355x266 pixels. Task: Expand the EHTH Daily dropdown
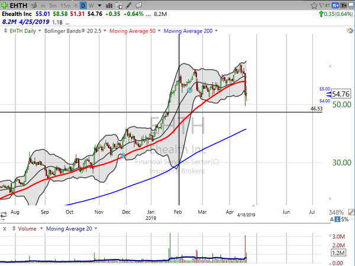click(40, 31)
